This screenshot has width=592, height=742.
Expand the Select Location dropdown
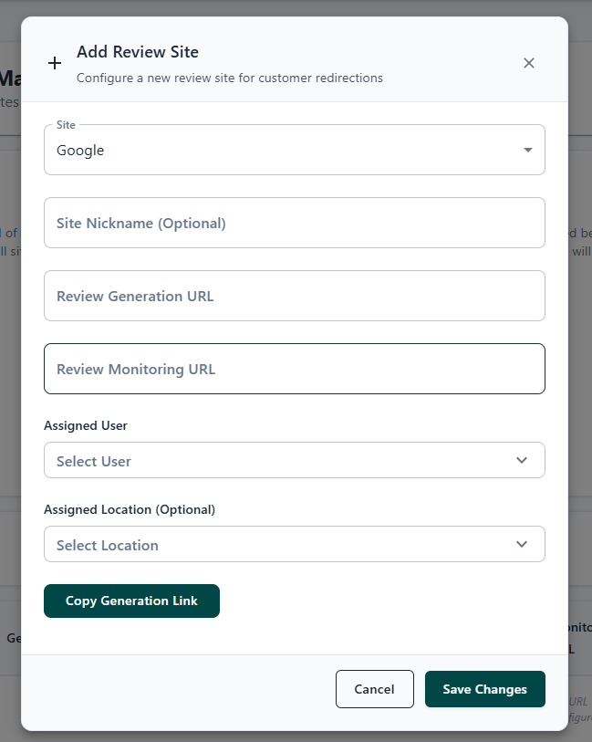click(x=274, y=545)
